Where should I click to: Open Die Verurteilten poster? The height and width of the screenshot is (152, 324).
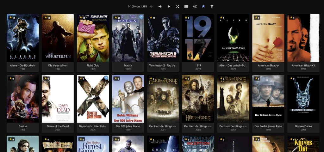coord(58,38)
